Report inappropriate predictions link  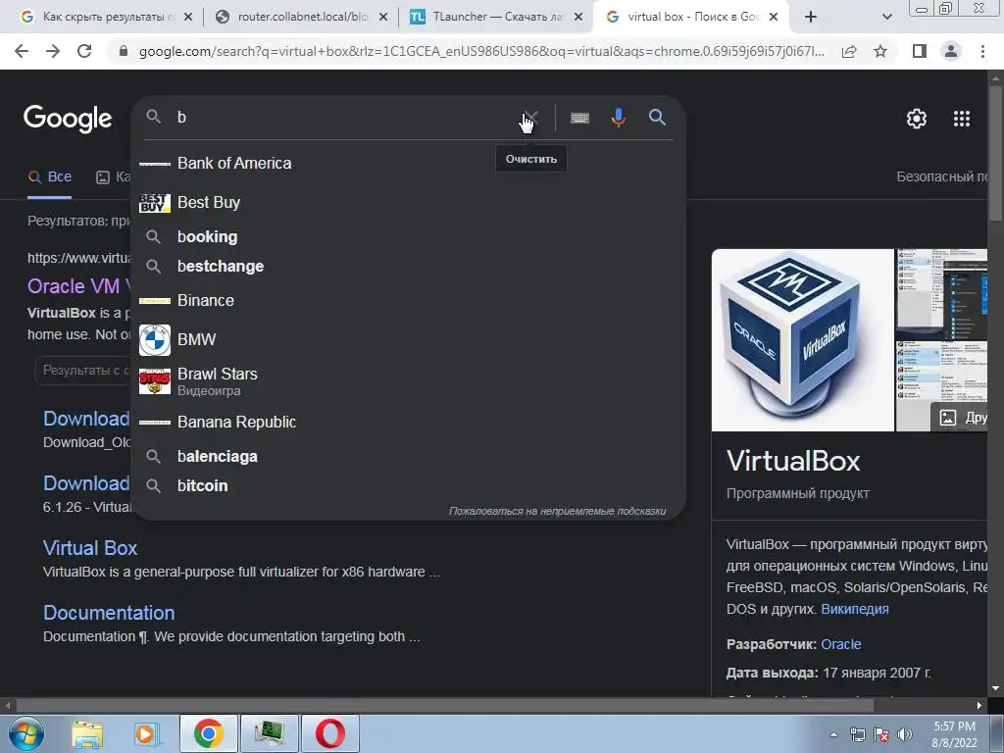[557, 511]
